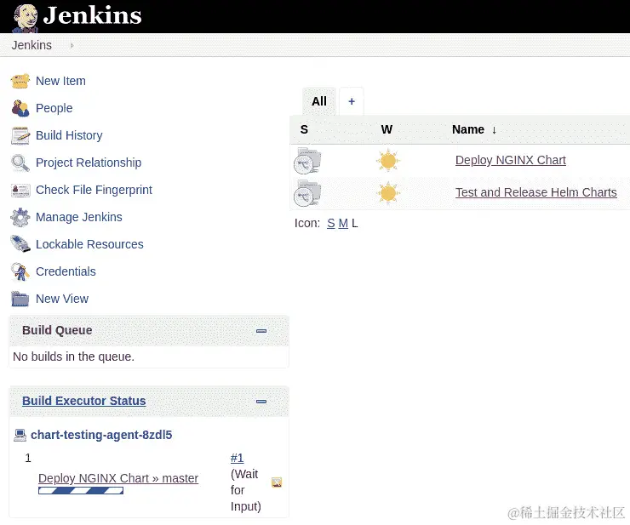Open the Credentials link
Screen dimensions: 630x525
(x=66, y=271)
